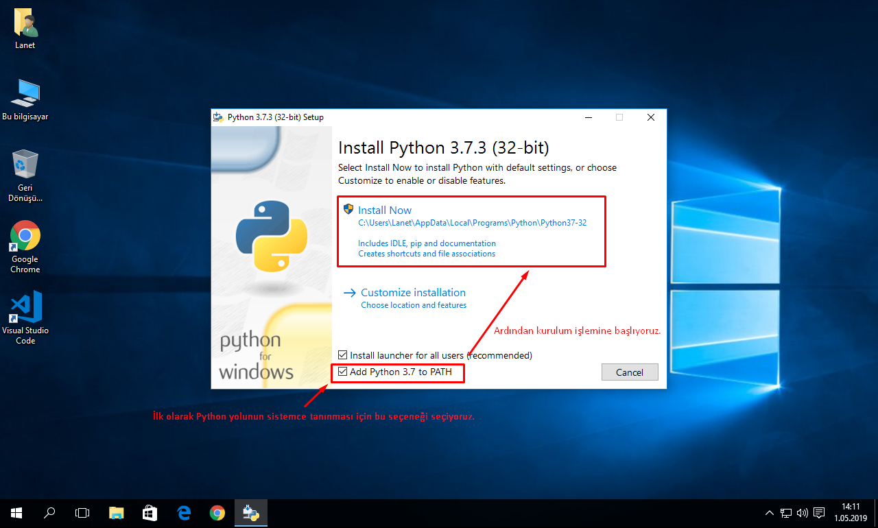
Task: Choose Install Now to begin installation
Action: point(385,210)
